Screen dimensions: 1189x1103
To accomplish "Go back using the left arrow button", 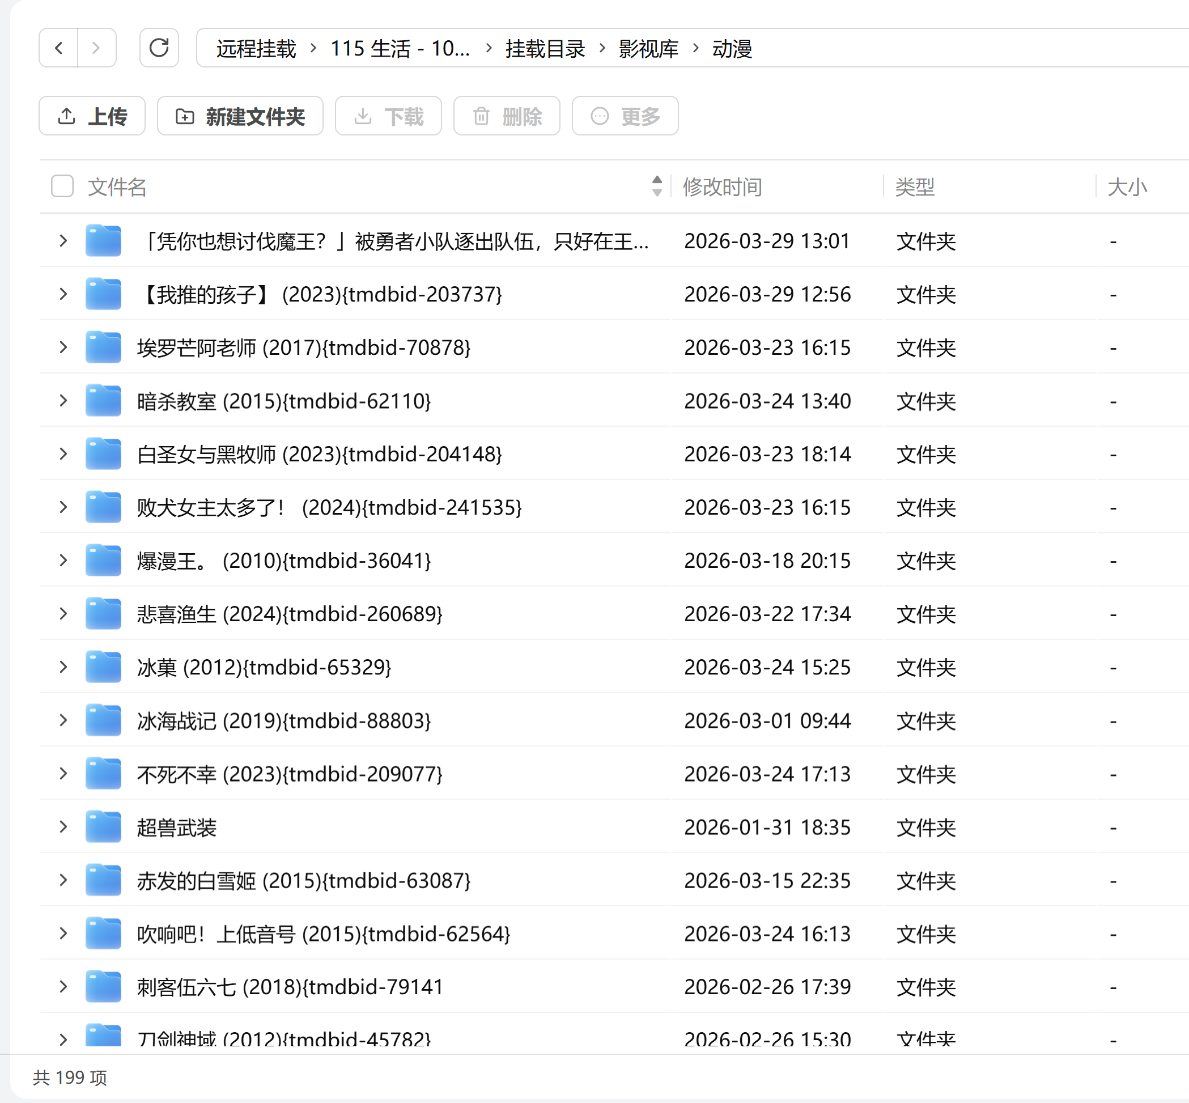I will tap(58, 48).
